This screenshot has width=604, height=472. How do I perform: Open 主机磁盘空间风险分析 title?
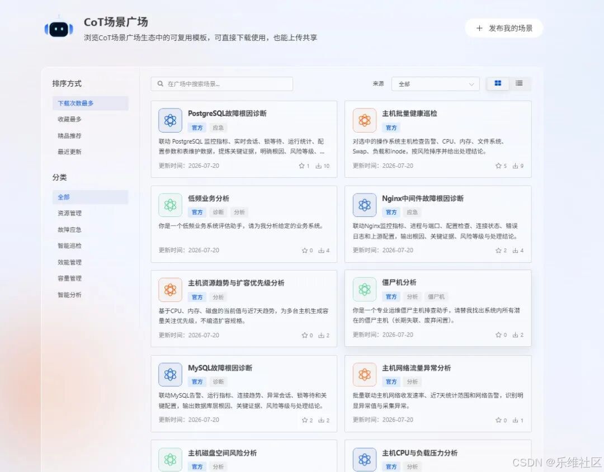coord(222,453)
